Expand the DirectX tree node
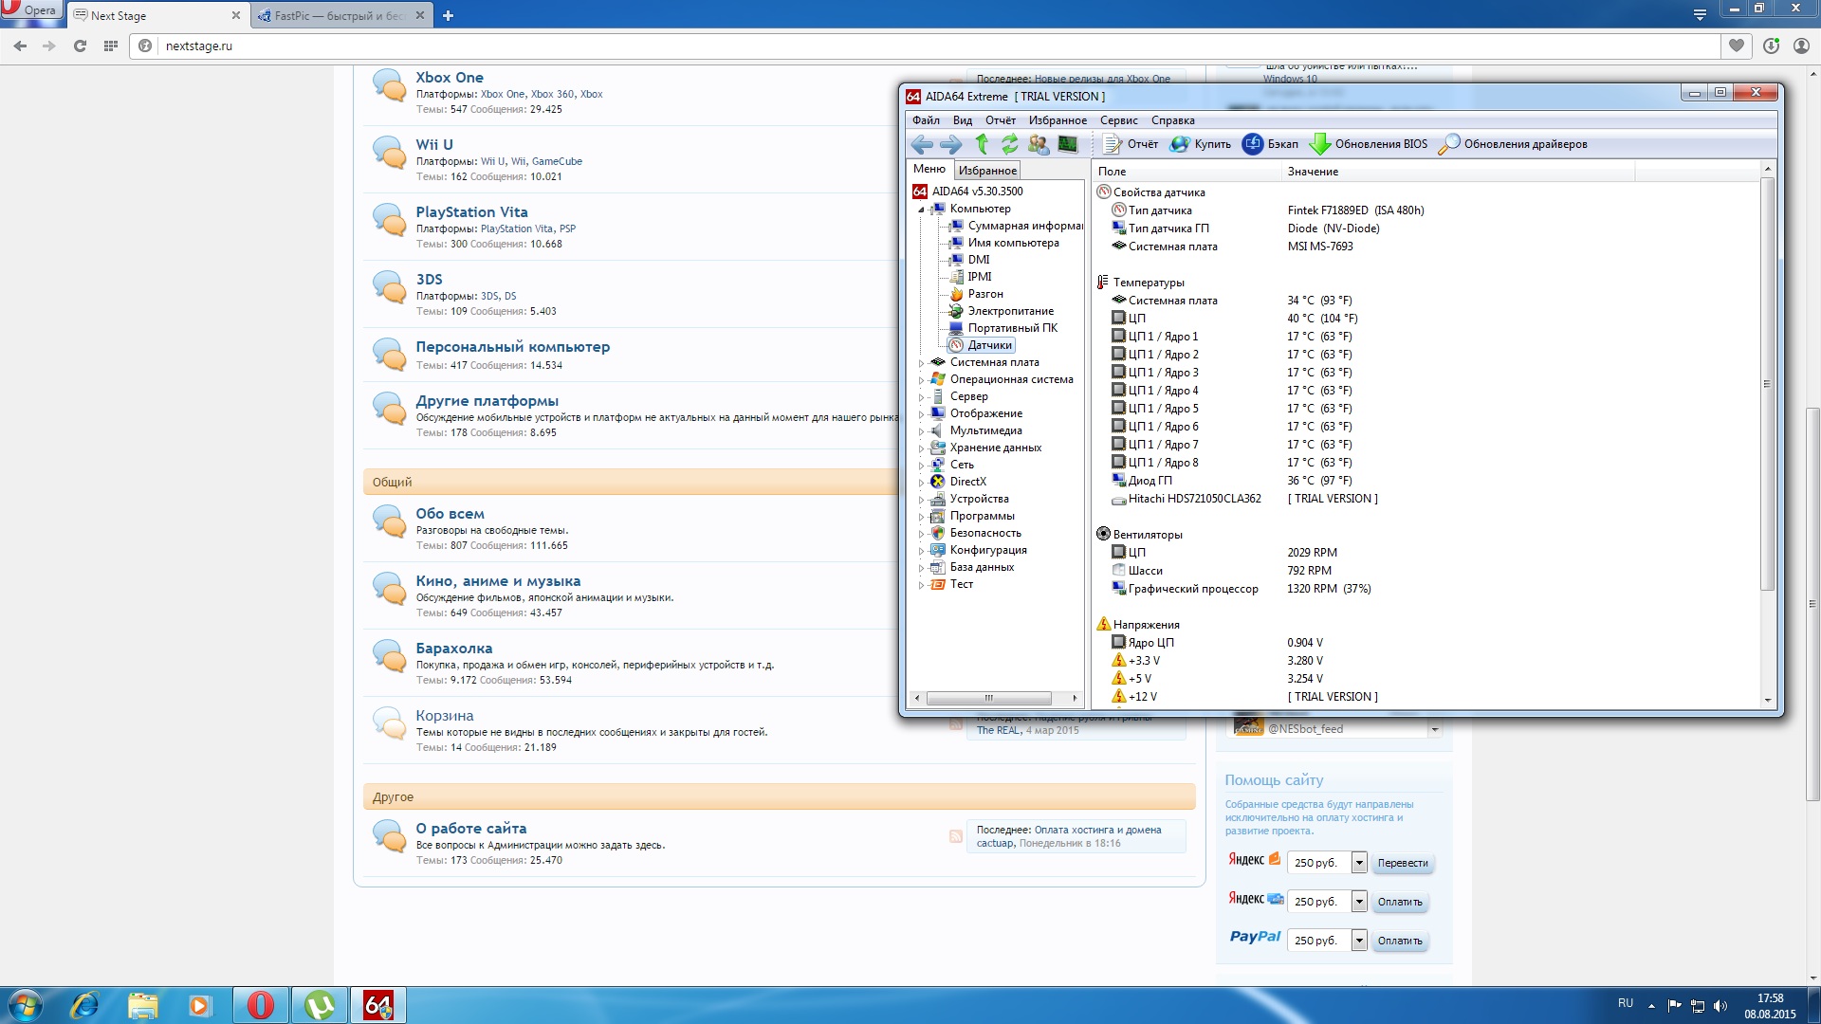1821x1024 pixels. (x=921, y=483)
